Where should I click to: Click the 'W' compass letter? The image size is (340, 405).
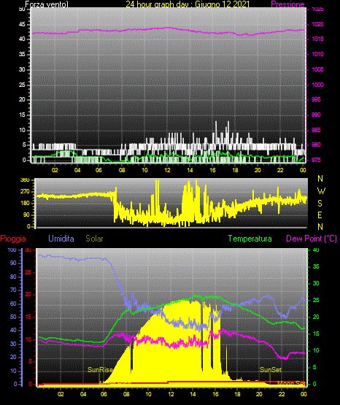(321, 191)
